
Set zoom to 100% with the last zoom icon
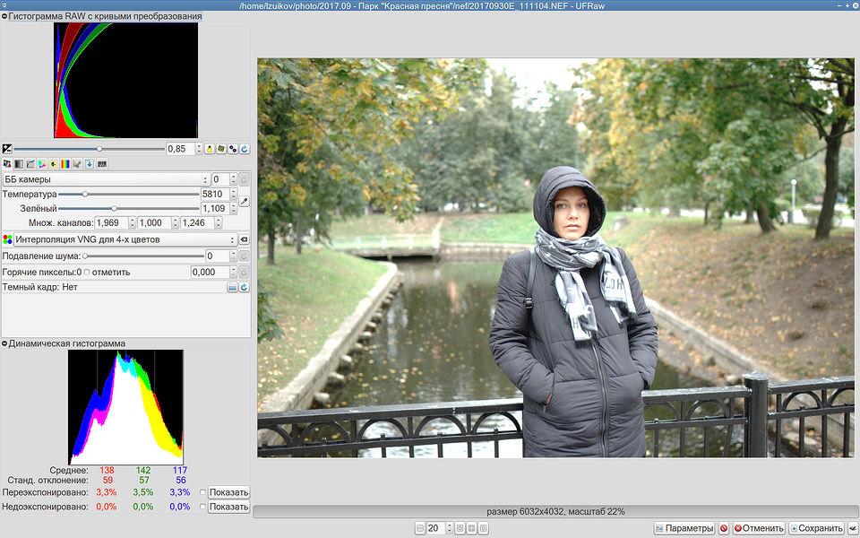(483, 529)
